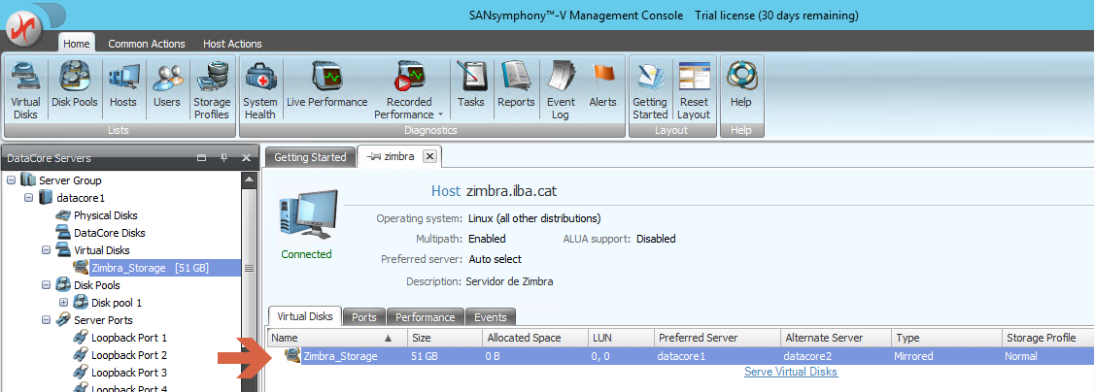Select Physical Disks in the tree
The height and width of the screenshot is (392, 1095).
(x=106, y=215)
